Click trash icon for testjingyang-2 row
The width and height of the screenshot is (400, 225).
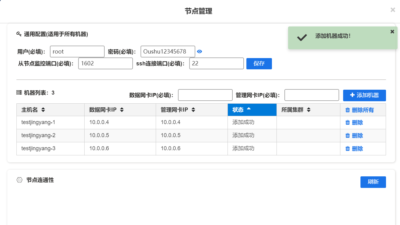pyautogui.click(x=348, y=136)
